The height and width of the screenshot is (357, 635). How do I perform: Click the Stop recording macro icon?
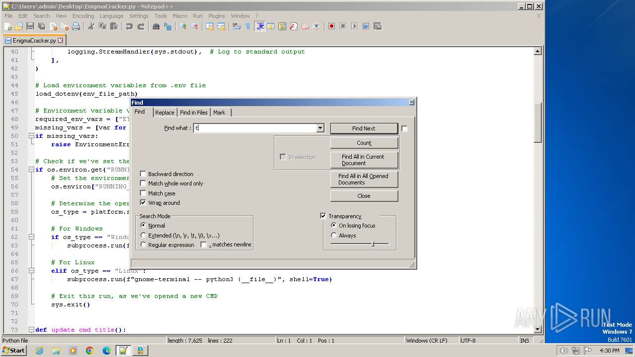click(x=343, y=26)
